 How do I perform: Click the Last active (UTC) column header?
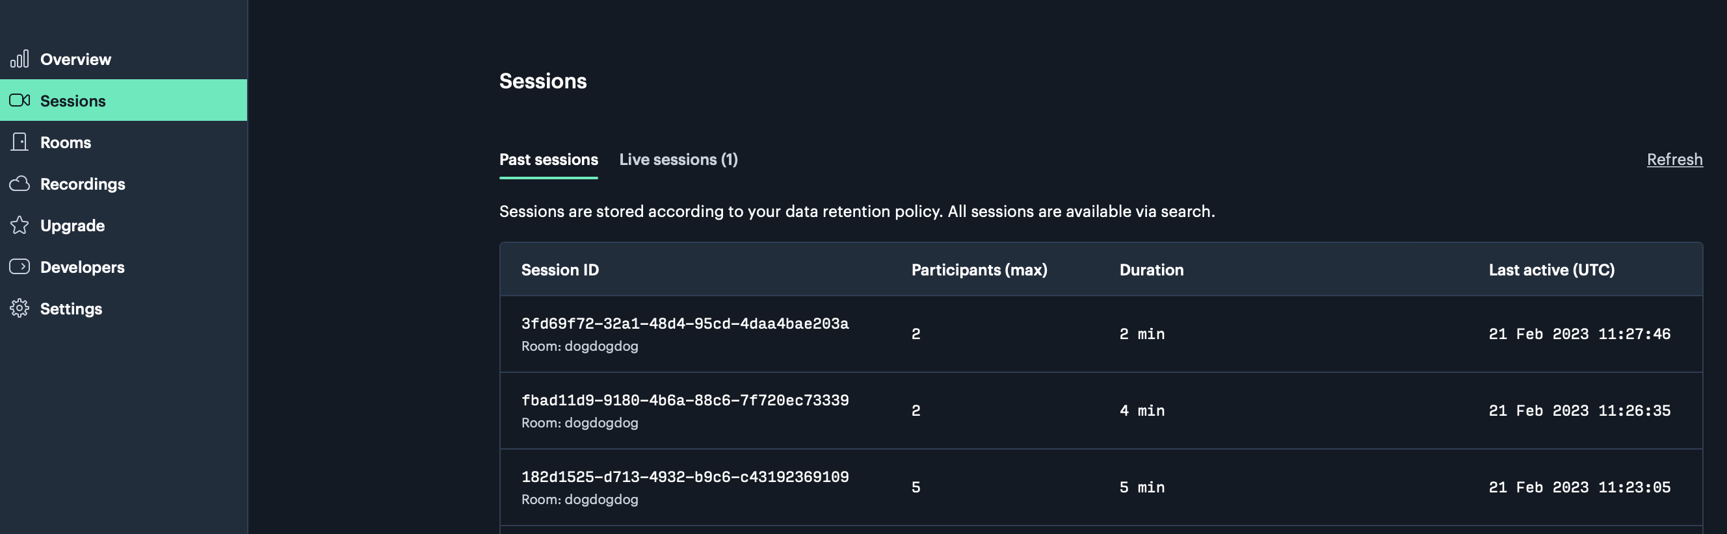tap(1551, 270)
